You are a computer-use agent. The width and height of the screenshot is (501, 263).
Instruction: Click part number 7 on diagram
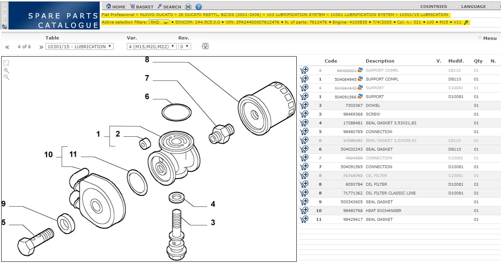[x=147, y=78]
